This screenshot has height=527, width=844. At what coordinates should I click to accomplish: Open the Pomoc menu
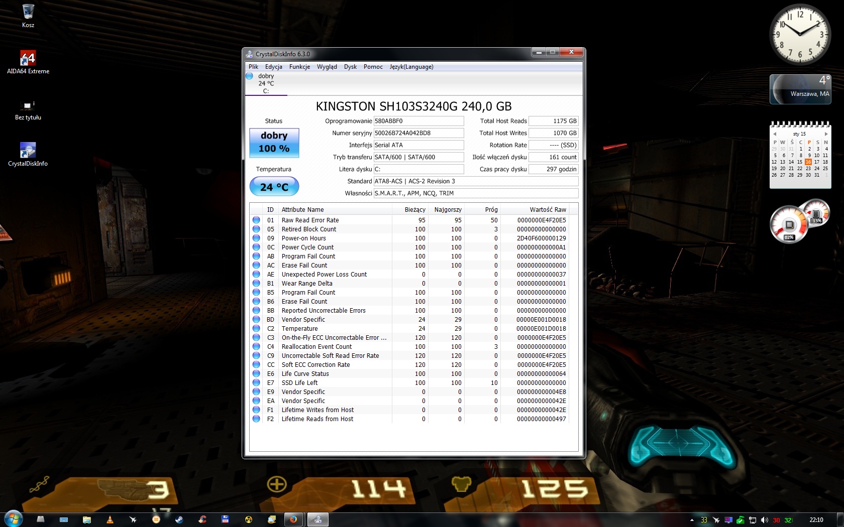[373, 67]
